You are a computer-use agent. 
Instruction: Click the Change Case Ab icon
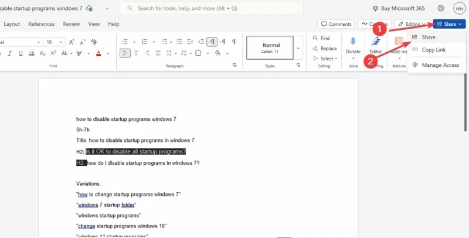tap(64, 53)
